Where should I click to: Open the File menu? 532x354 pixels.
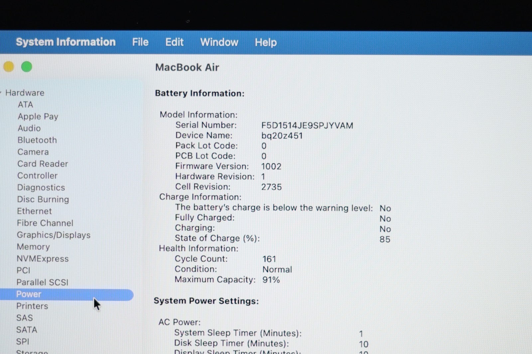[140, 42]
